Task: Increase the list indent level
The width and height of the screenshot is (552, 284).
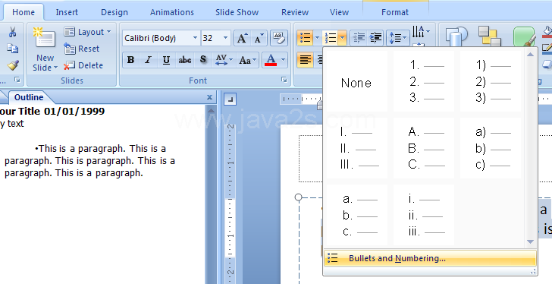Action: (375, 38)
